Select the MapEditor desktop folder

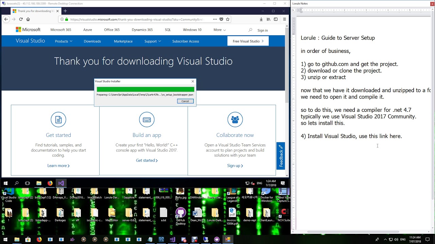111,215
